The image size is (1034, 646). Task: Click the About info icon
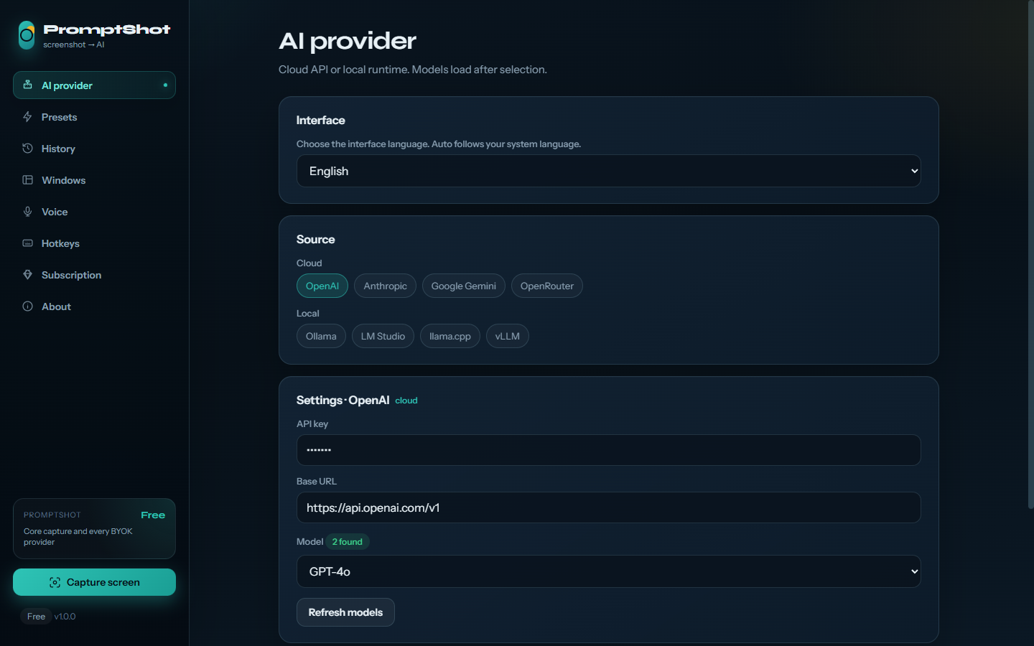[27, 306]
